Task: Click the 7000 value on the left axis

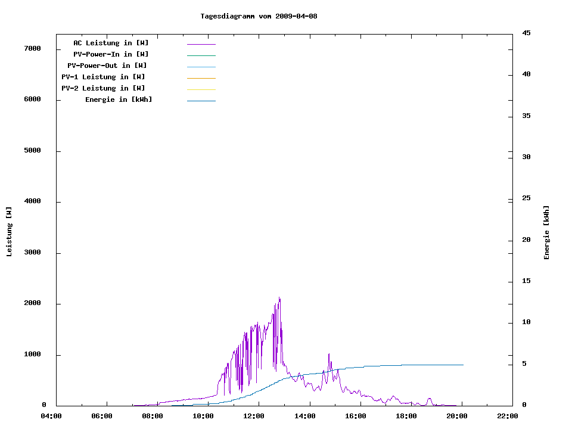Action: (32, 49)
